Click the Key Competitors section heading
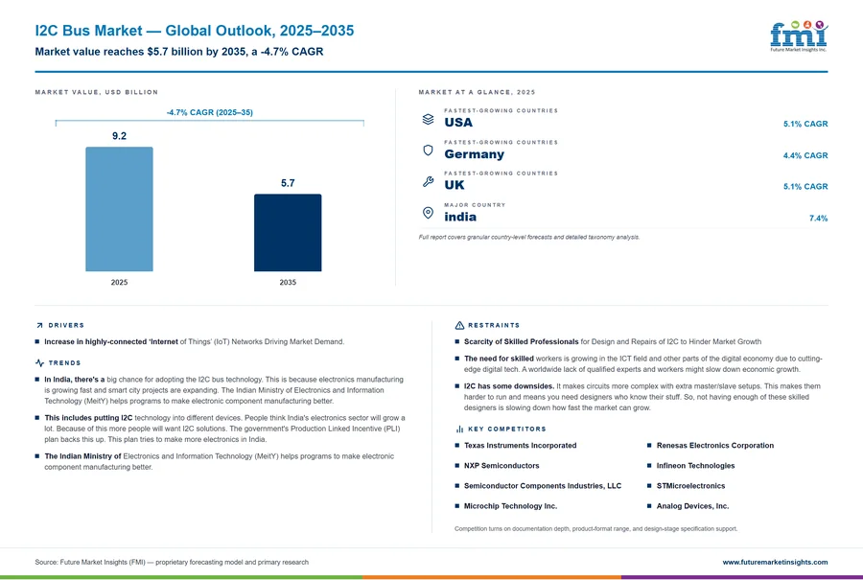The width and height of the screenshot is (863, 580). point(507,429)
